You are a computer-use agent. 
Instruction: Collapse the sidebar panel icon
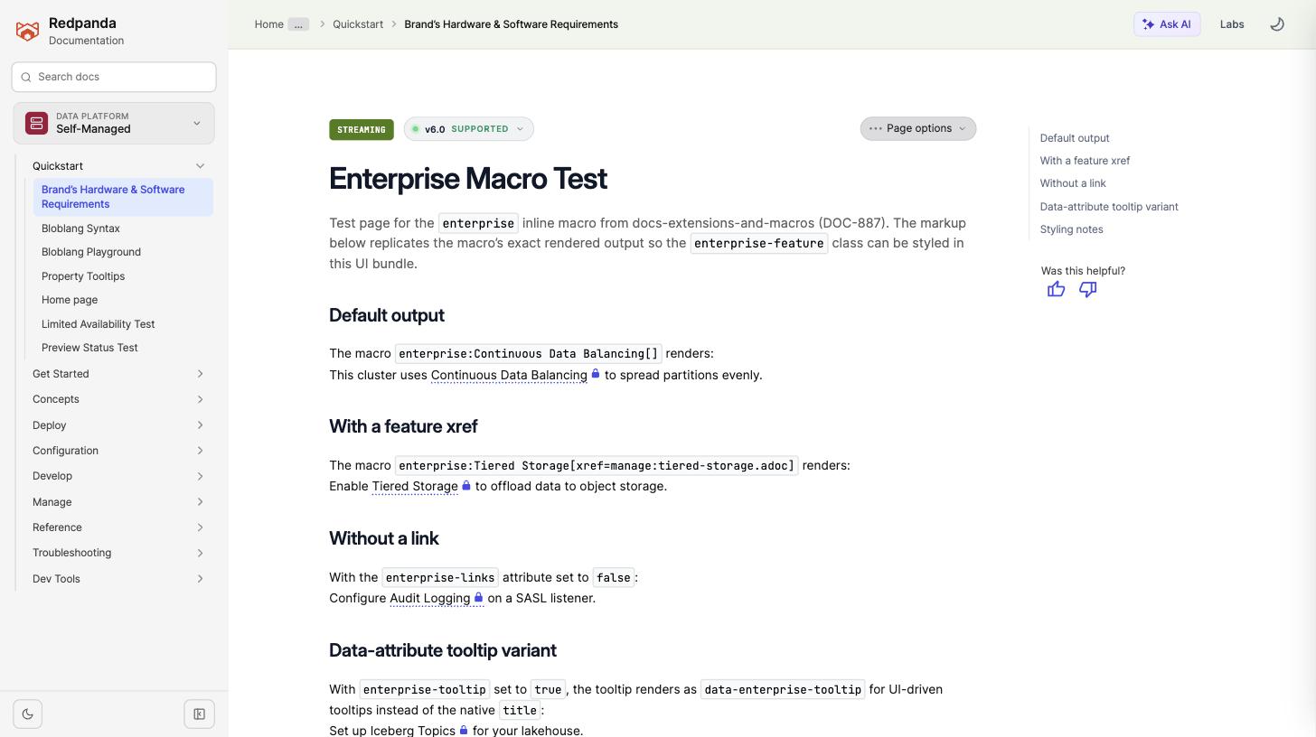200,714
